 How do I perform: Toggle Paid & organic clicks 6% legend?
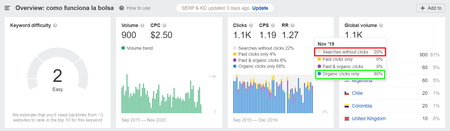[235, 60]
